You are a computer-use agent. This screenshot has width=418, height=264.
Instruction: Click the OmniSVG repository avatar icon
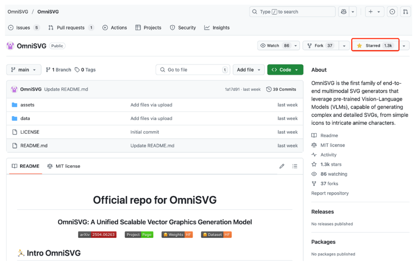(10, 46)
